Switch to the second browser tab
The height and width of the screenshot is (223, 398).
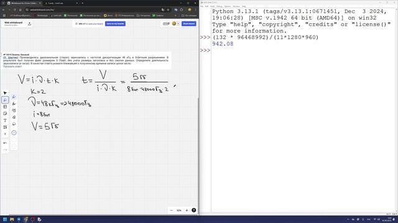61,3
